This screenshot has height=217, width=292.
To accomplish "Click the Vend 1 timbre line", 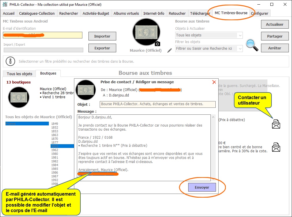I will (53, 97).
